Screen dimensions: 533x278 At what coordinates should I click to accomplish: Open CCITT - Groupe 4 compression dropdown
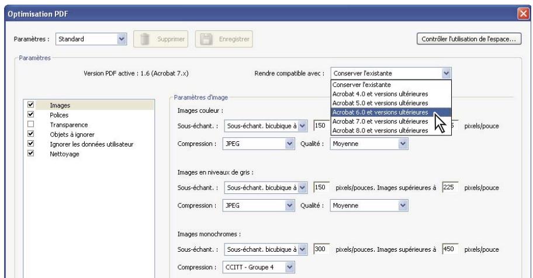tap(258, 267)
